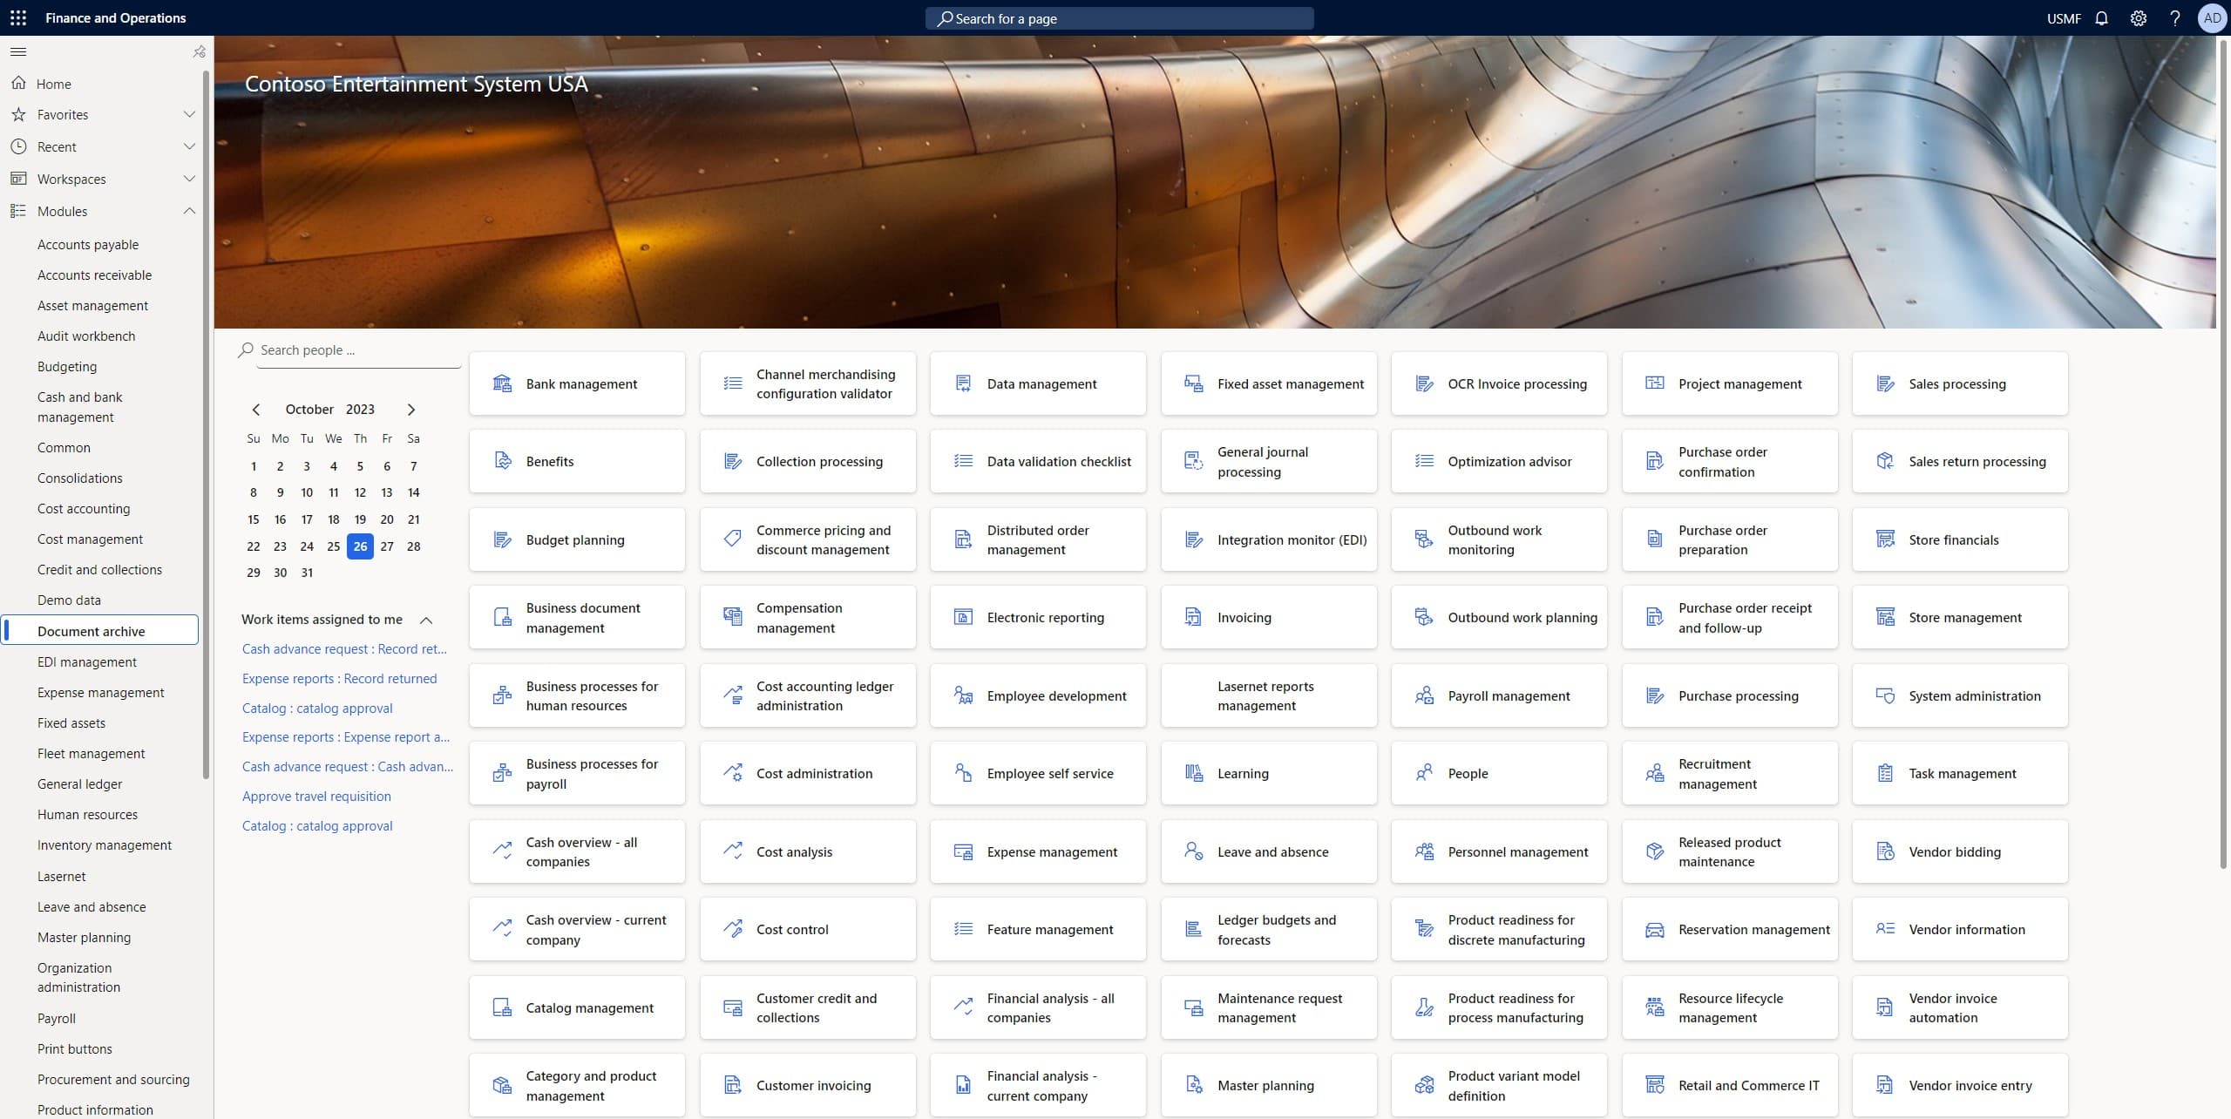Click the Fixed asset management tile icon

coord(1194,383)
